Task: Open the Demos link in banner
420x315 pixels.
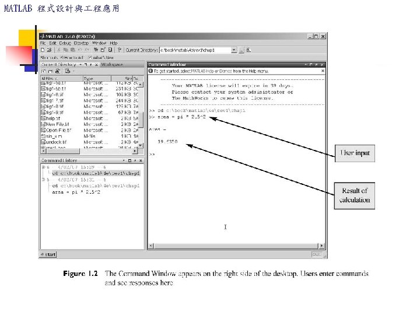Action: pos(226,71)
